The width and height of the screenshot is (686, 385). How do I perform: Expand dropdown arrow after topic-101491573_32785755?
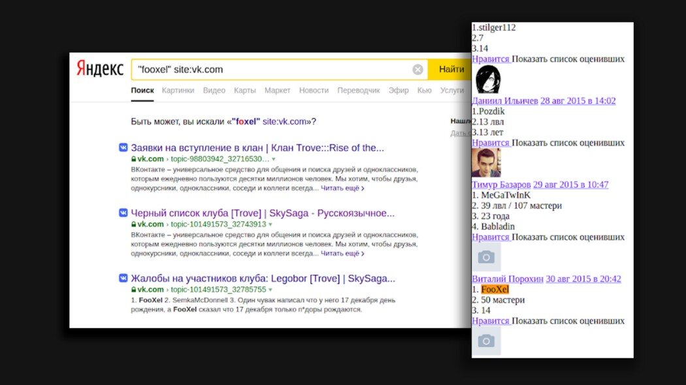[x=270, y=290]
